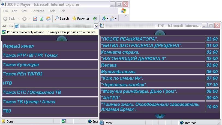This screenshot has width=222, height=125.
Task: Go to the Home page icon
Action: [48, 19]
